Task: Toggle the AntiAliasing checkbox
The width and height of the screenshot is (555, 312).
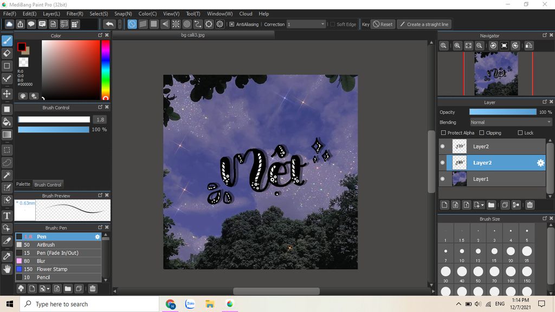Action: click(x=231, y=24)
